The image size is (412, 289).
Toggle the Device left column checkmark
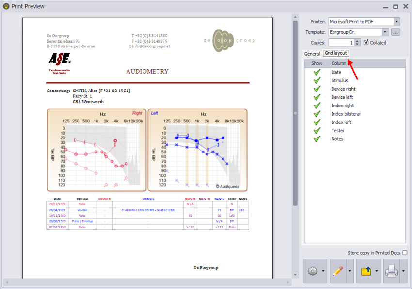tap(317, 97)
